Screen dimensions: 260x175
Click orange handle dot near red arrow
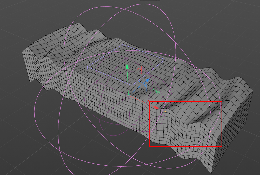coord(165,112)
